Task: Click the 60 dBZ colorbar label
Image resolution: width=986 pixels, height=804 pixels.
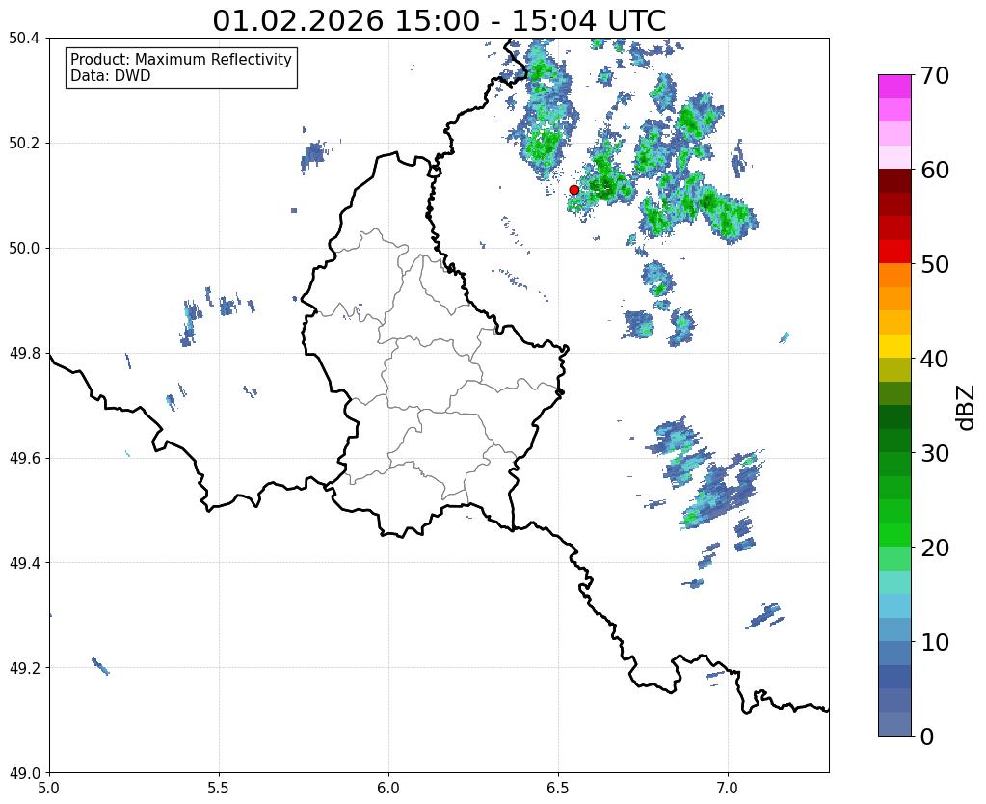Action: click(x=935, y=170)
